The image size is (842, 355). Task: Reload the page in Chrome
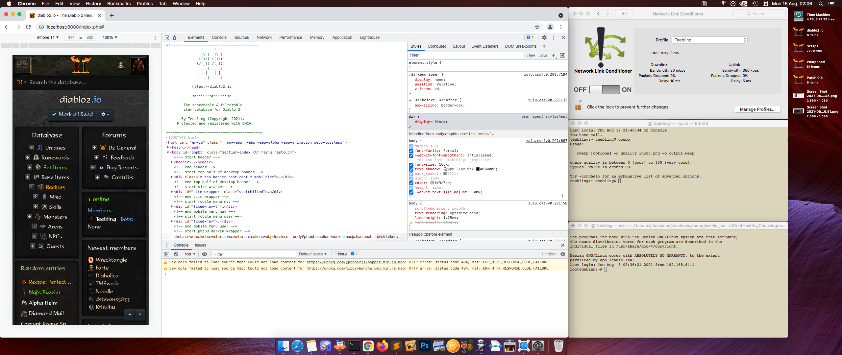point(29,27)
